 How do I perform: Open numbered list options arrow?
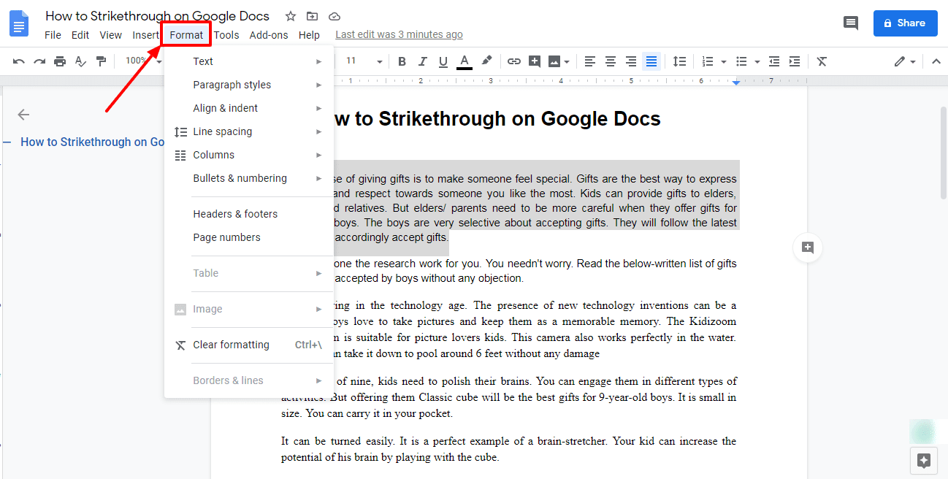pyautogui.click(x=724, y=62)
